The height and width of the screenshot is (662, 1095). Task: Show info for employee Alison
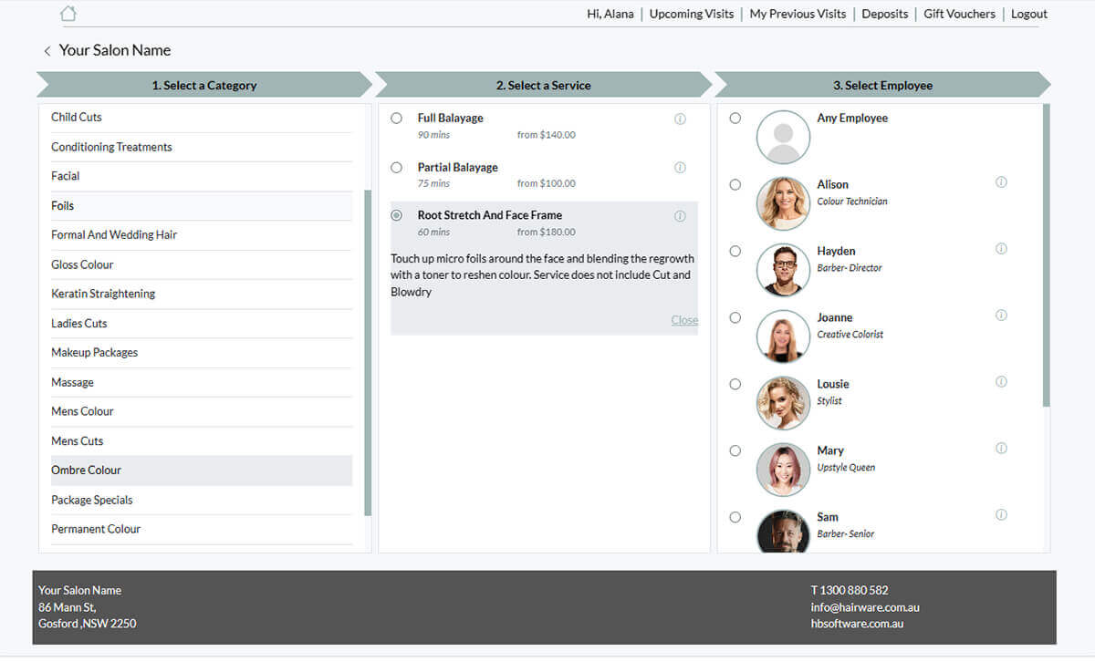[1001, 182]
